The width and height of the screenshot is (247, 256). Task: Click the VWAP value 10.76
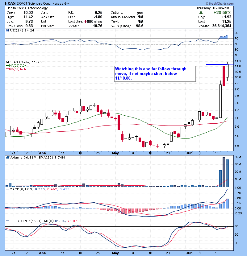tap(98, 26)
